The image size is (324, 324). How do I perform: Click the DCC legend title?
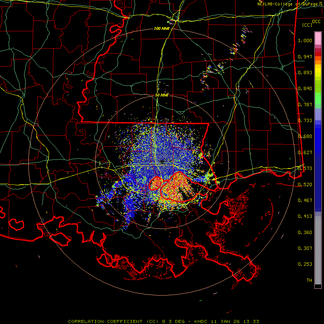pyautogui.click(x=316, y=22)
